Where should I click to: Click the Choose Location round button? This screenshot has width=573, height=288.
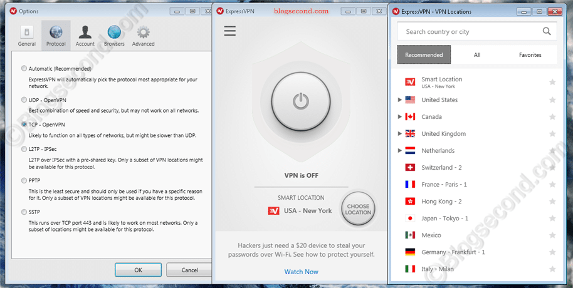(x=358, y=210)
